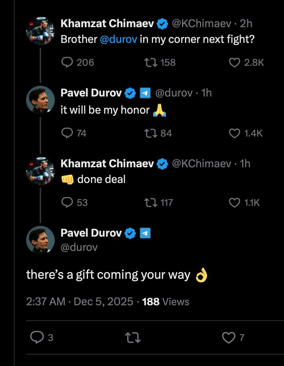Viewport: 284px width, 366px height.
Task: Reply to the 'done deal' tweet
Action: [x=67, y=203]
